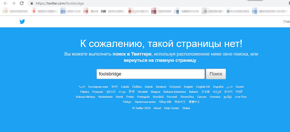Choose English UK language link
Screen dimensions: 290x132
[203, 87]
